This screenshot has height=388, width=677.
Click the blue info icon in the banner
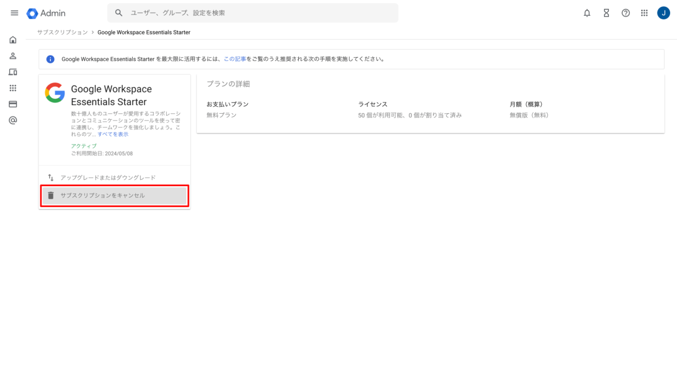pos(51,59)
